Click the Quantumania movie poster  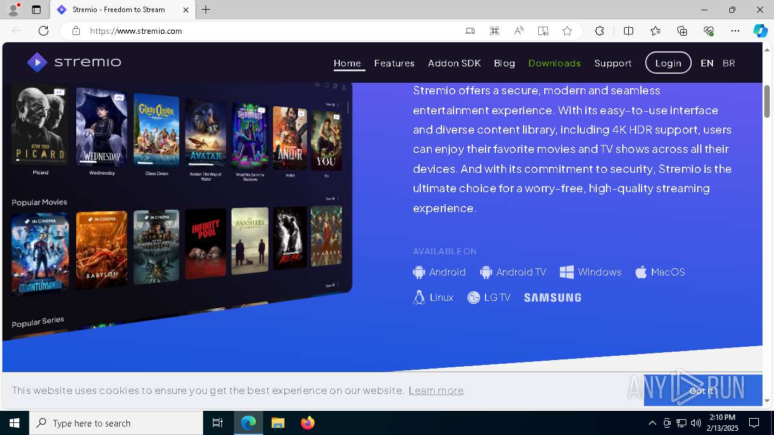(x=40, y=255)
